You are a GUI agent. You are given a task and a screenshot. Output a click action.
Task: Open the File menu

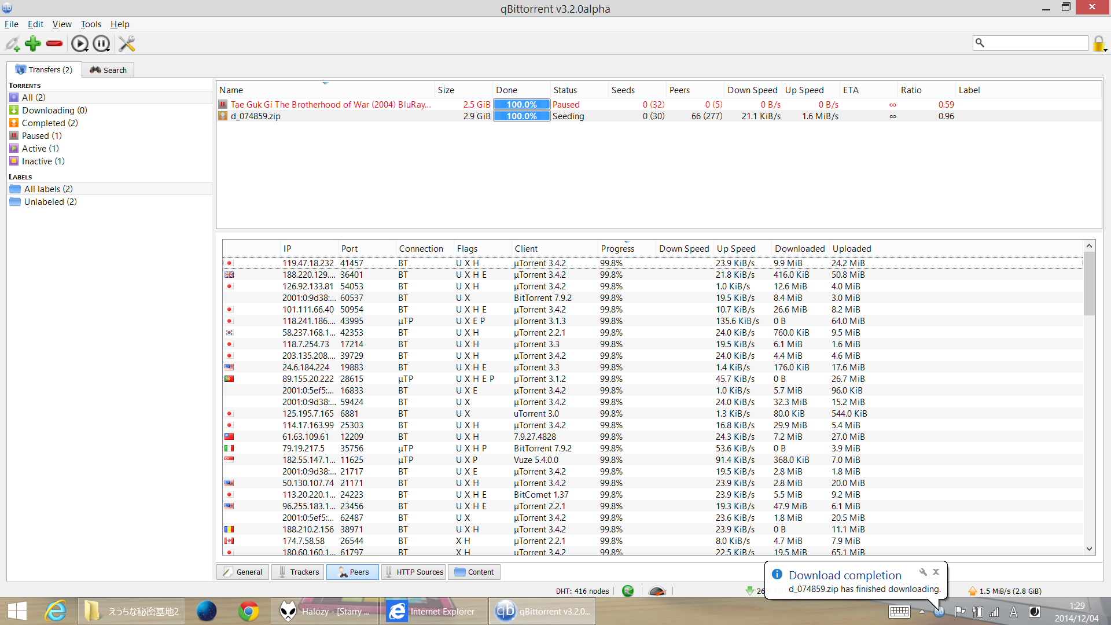(x=12, y=24)
